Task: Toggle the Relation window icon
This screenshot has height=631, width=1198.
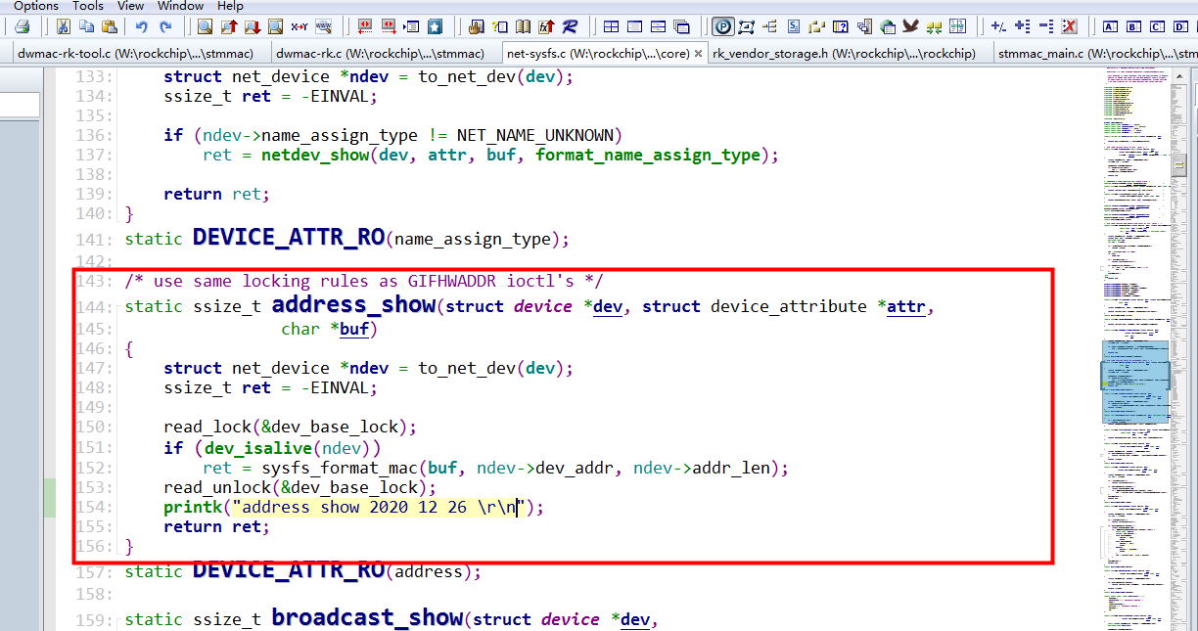Action: point(746,26)
